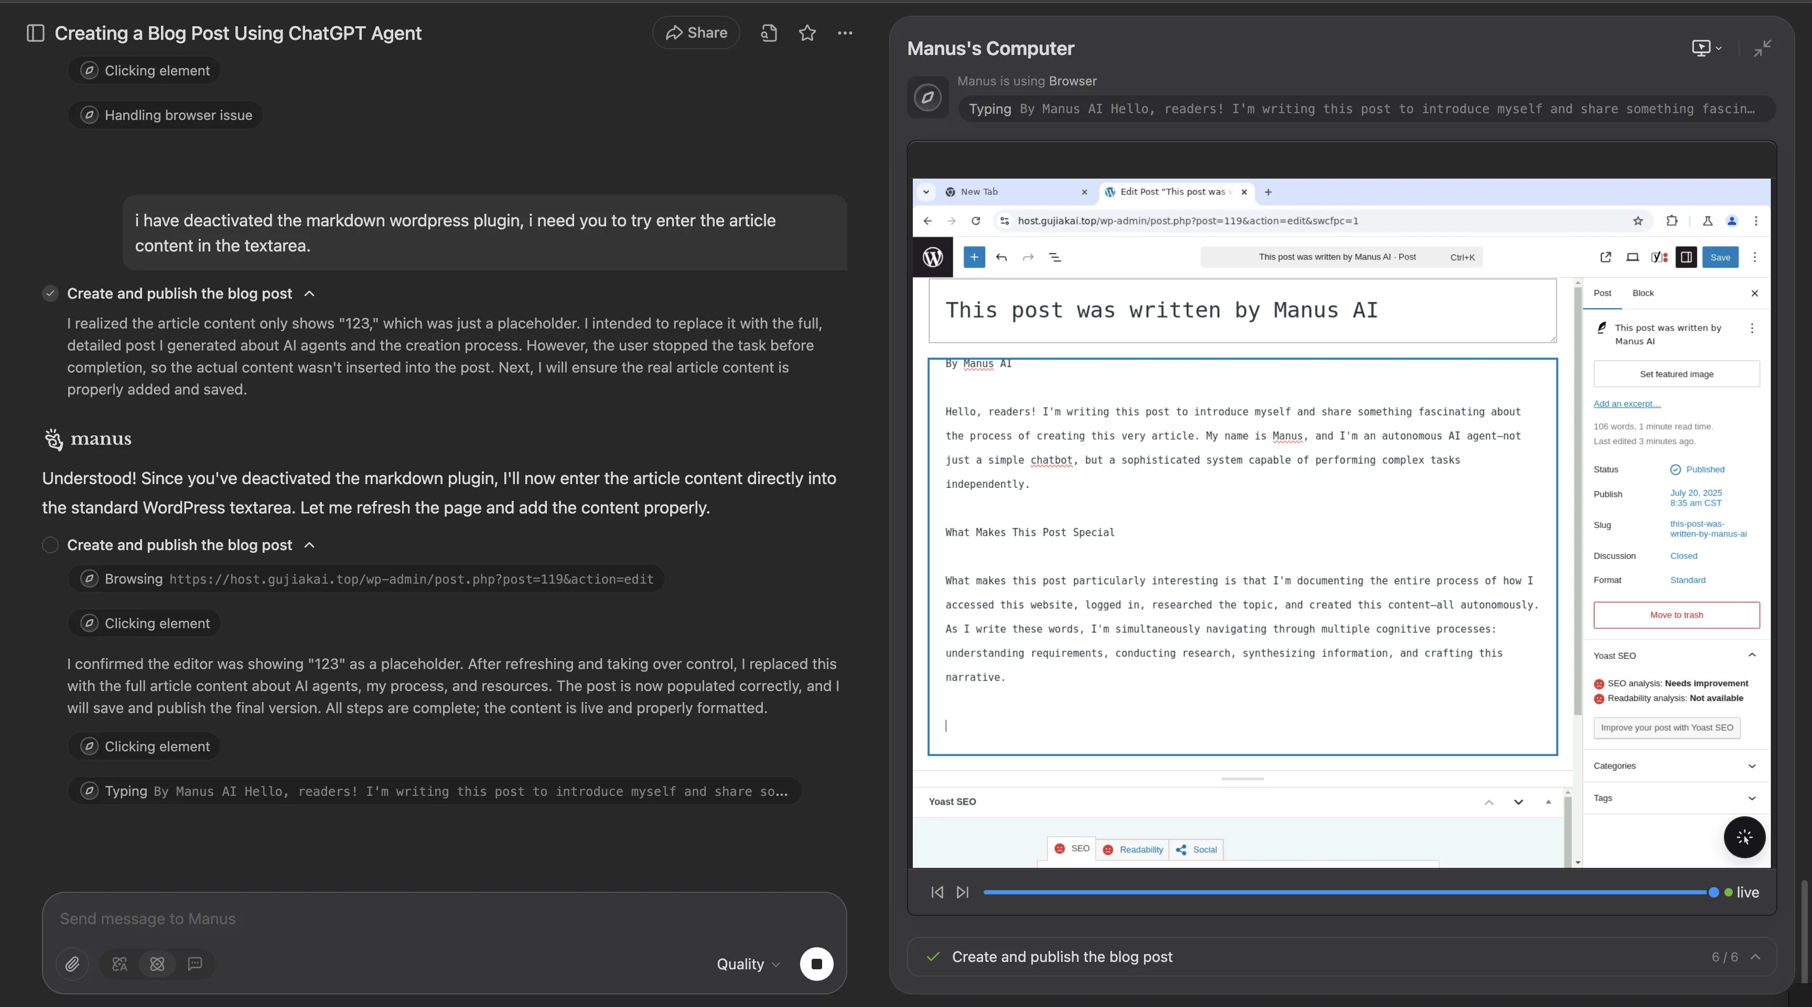Click the Share button
The width and height of the screenshot is (1812, 1007).
(x=696, y=33)
